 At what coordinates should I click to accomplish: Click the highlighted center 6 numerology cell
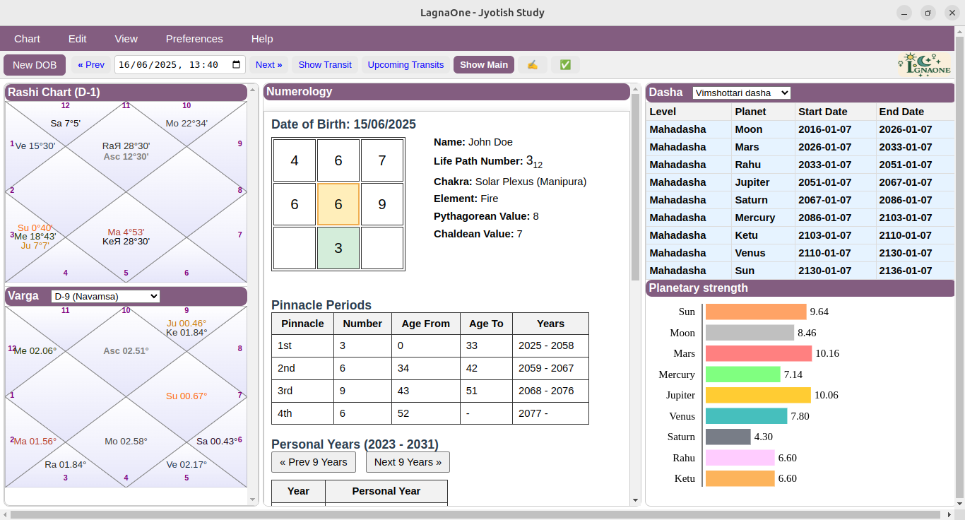[338, 204]
